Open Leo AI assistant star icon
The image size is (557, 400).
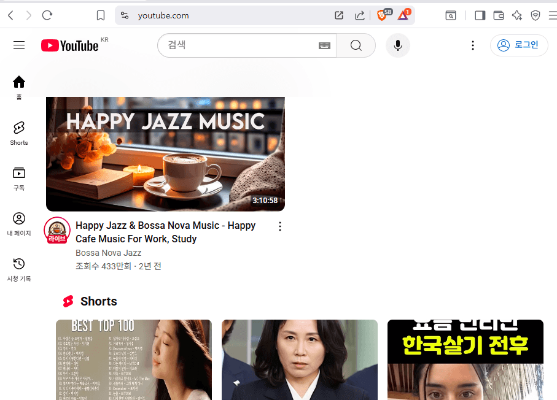[x=517, y=15]
